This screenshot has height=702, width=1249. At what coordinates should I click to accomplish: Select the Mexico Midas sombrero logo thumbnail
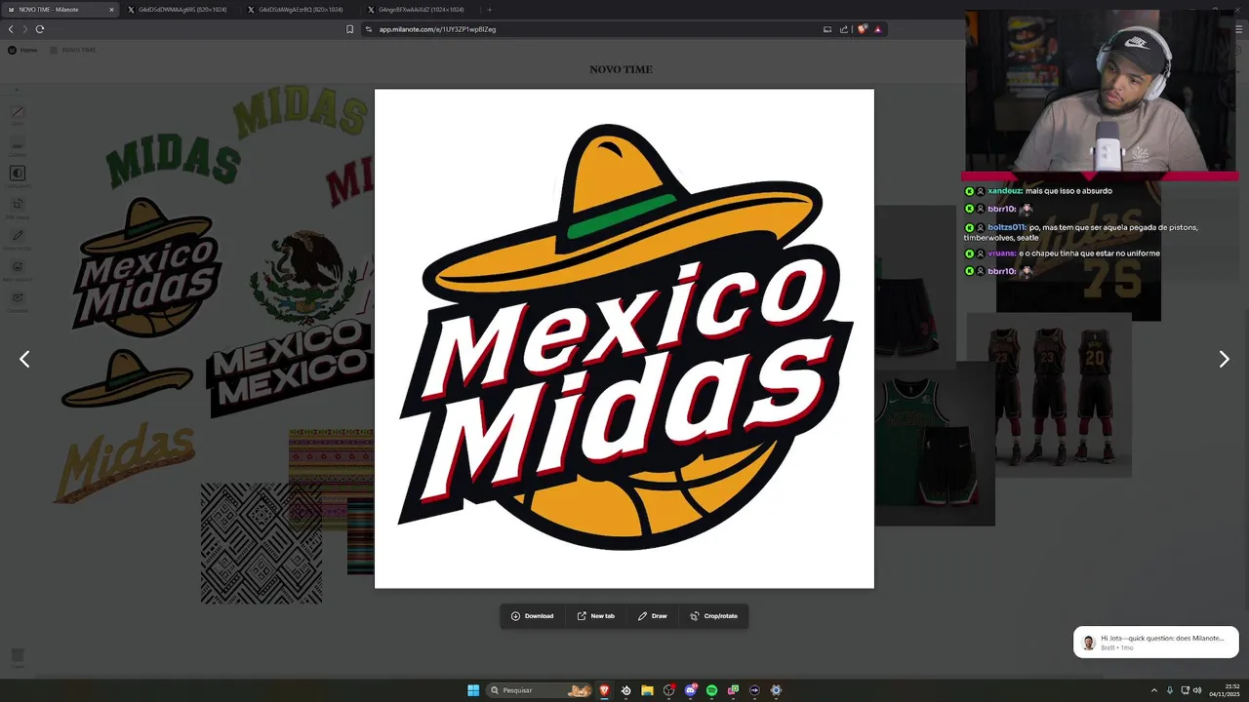click(x=146, y=267)
